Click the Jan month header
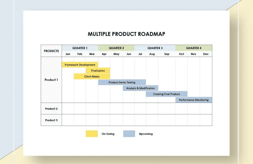Image resolution: width=253 pixels, height=164 pixels. 68,54
